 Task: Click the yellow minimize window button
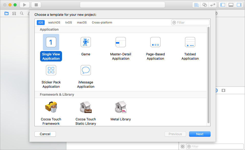[x=10, y=5]
